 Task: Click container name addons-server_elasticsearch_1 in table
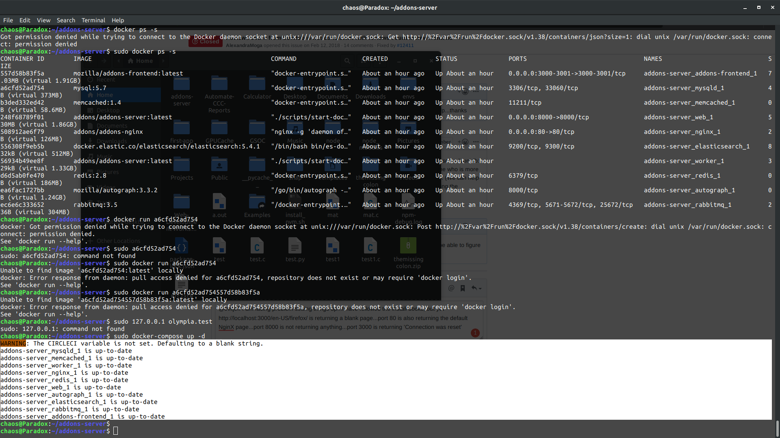click(697, 146)
